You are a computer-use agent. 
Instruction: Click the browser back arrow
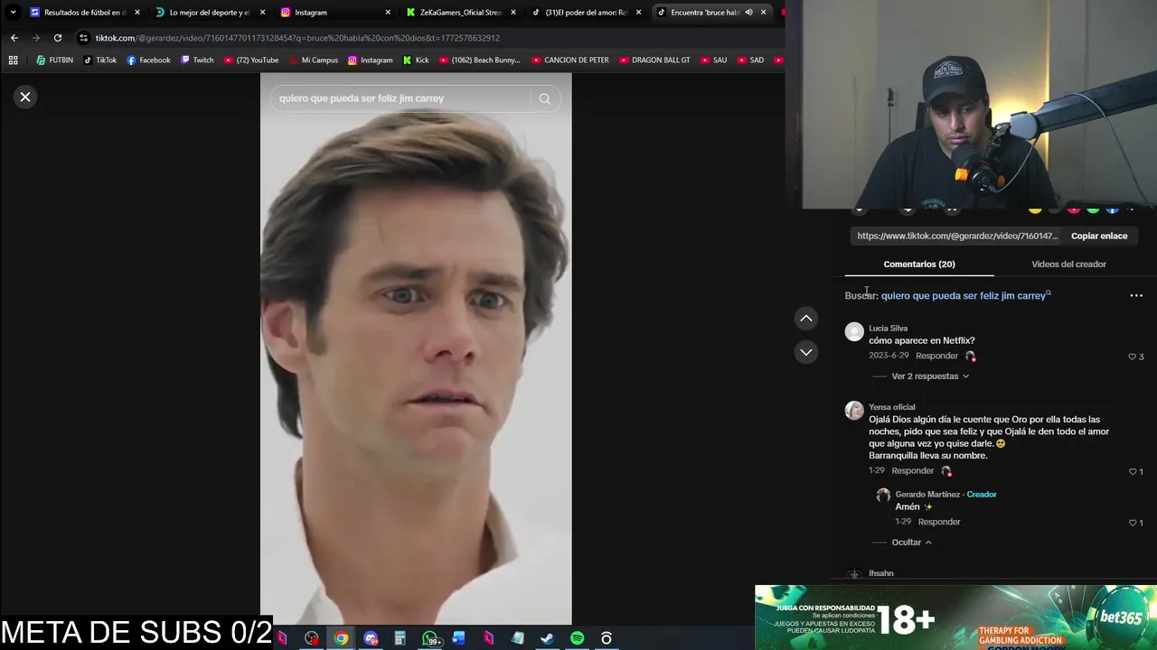coord(14,38)
